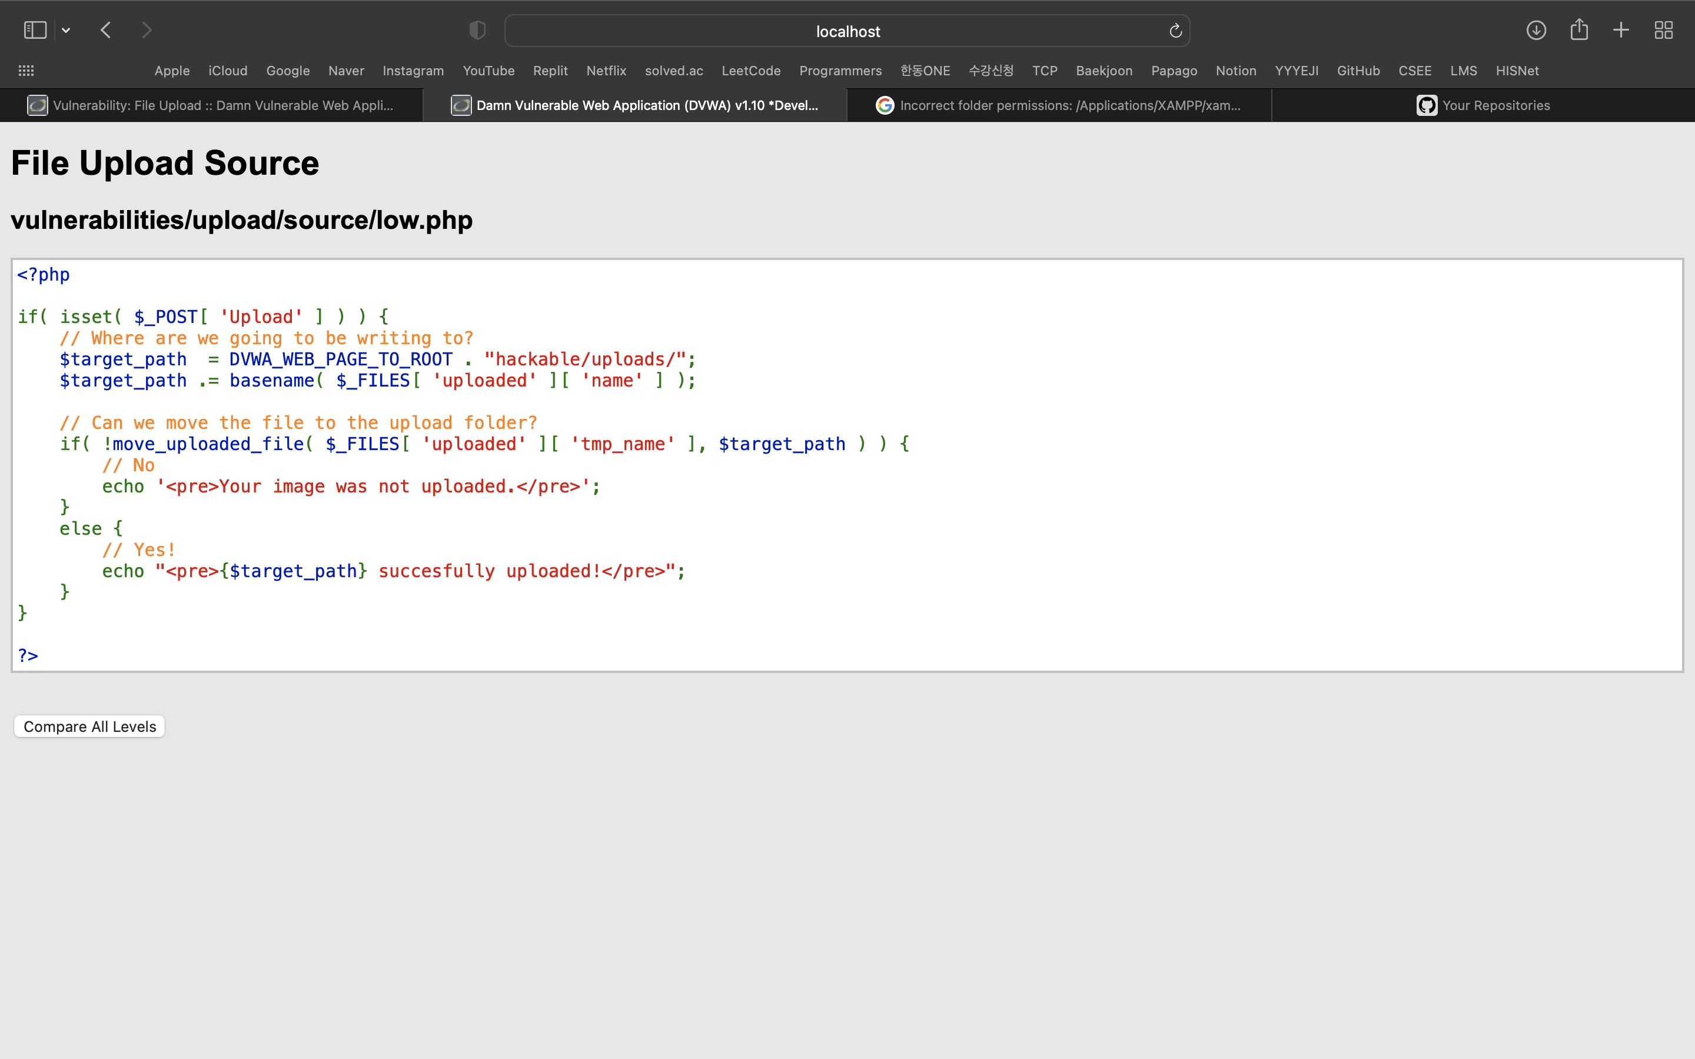Open the sidebar options dropdown arrow
The height and width of the screenshot is (1059, 1695).
[x=66, y=30]
